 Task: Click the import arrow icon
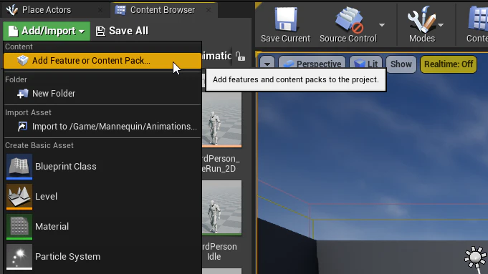point(22,127)
